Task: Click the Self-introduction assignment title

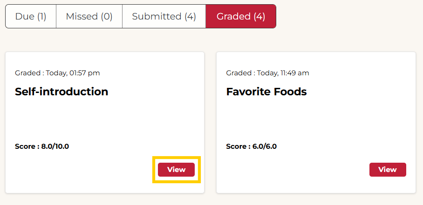Action: (x=61, y=92)
